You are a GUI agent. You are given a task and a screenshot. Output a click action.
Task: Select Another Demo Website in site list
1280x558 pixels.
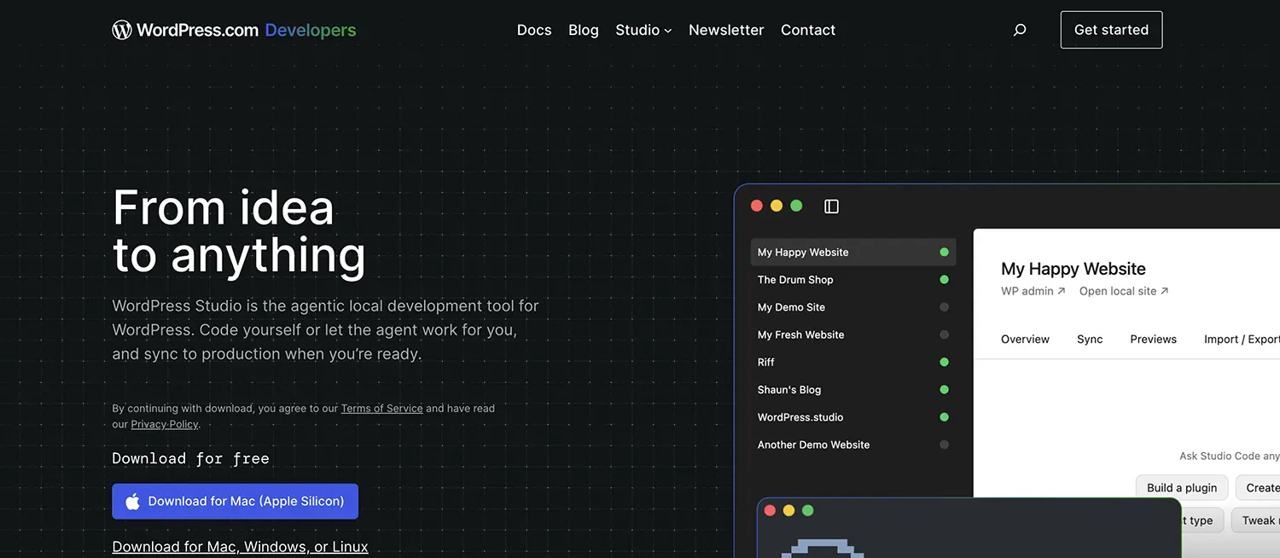[x=853, y=445]
